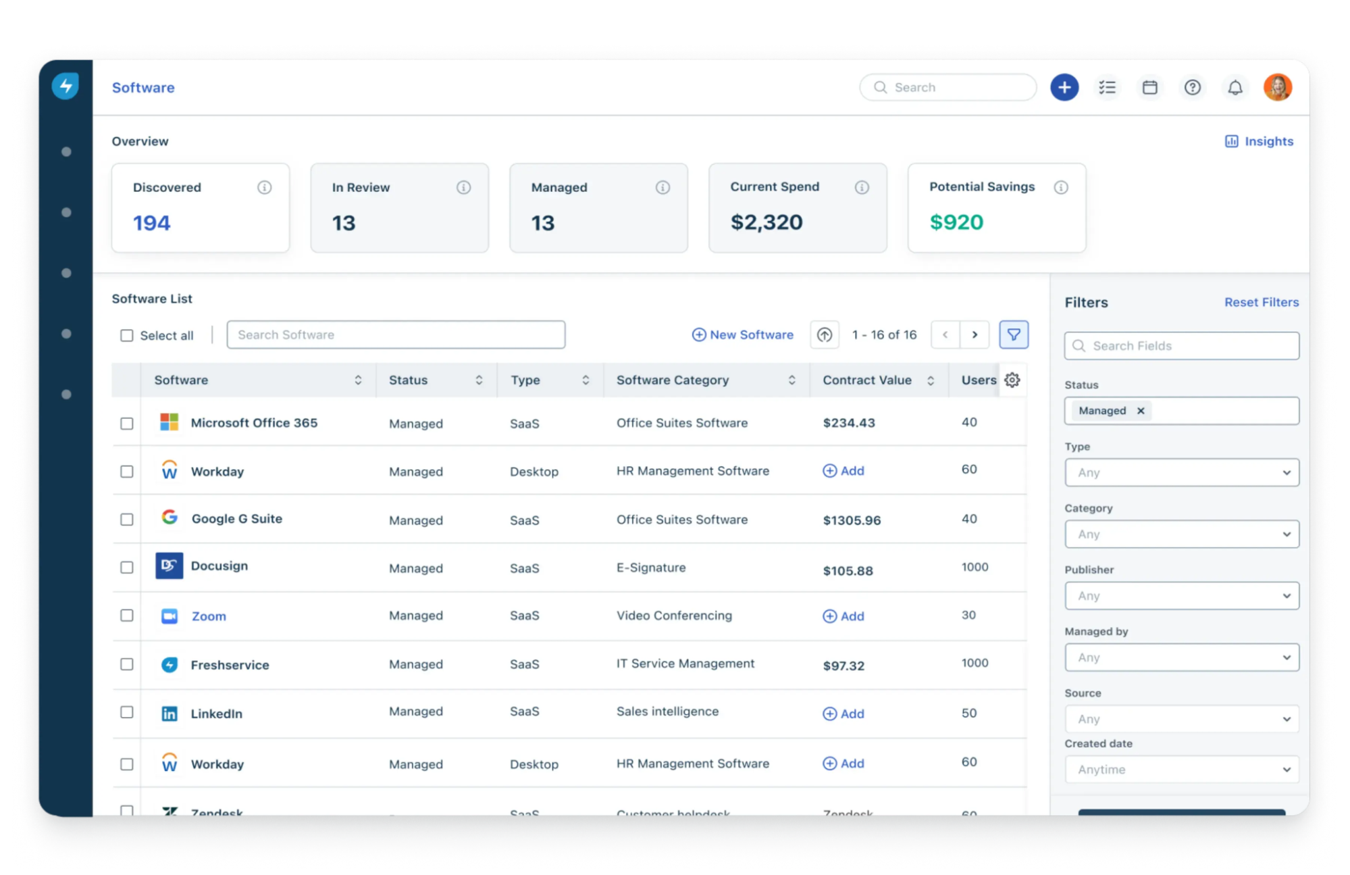Click Reset Filters link
Screen dimensions: 1350x875
point(1261,302)
